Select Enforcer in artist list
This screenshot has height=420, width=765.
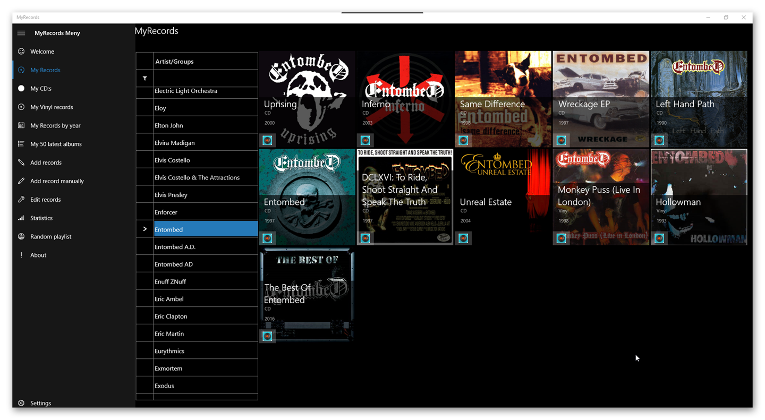[x=205, y=212]
